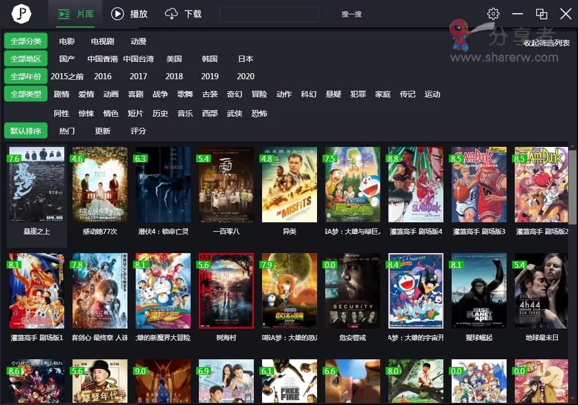Click the 搜一搜 search button

(x=352, y=14)
